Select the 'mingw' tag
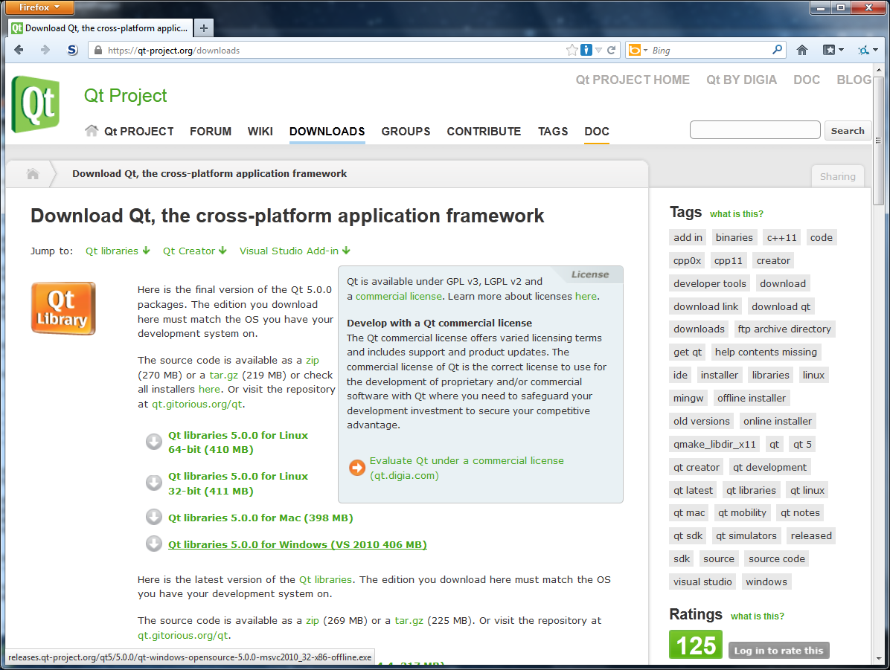Screen dimensions: 890x670 [x=688, y=399]
